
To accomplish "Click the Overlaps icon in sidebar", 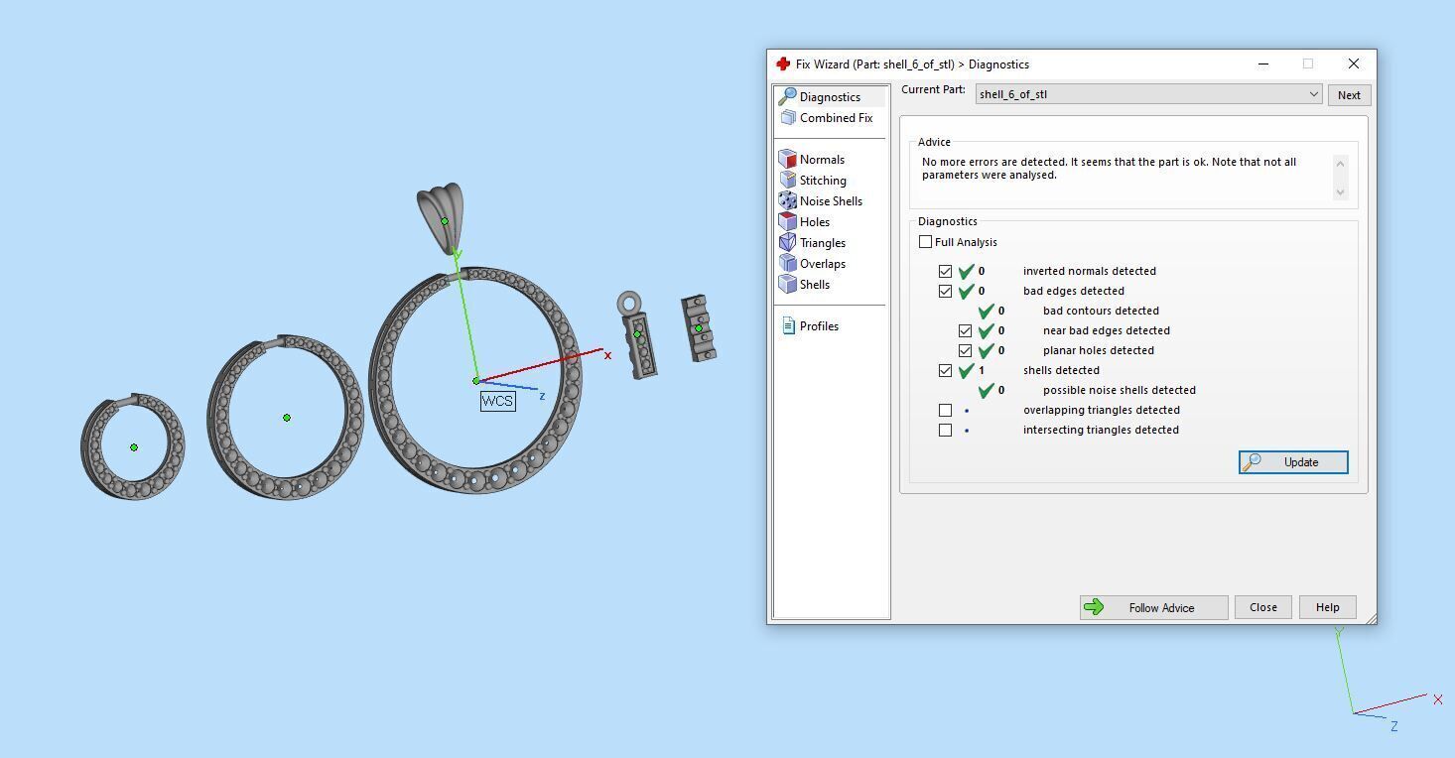I will point(788,263).
